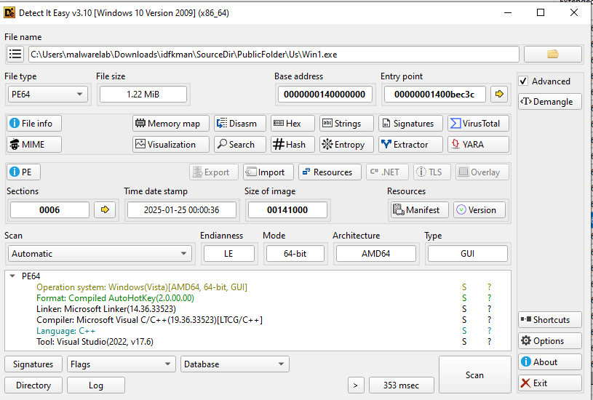
Task: Uncheck the Advanced checkbox
Action: click(524, 81)
